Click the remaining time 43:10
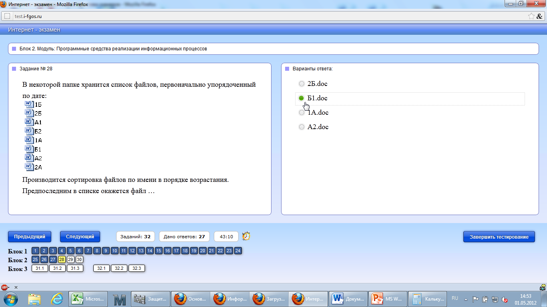 pos(226,237)
